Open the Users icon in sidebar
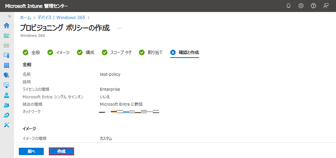Viewport: 336px width, 158px height. (x=7, y=95)
